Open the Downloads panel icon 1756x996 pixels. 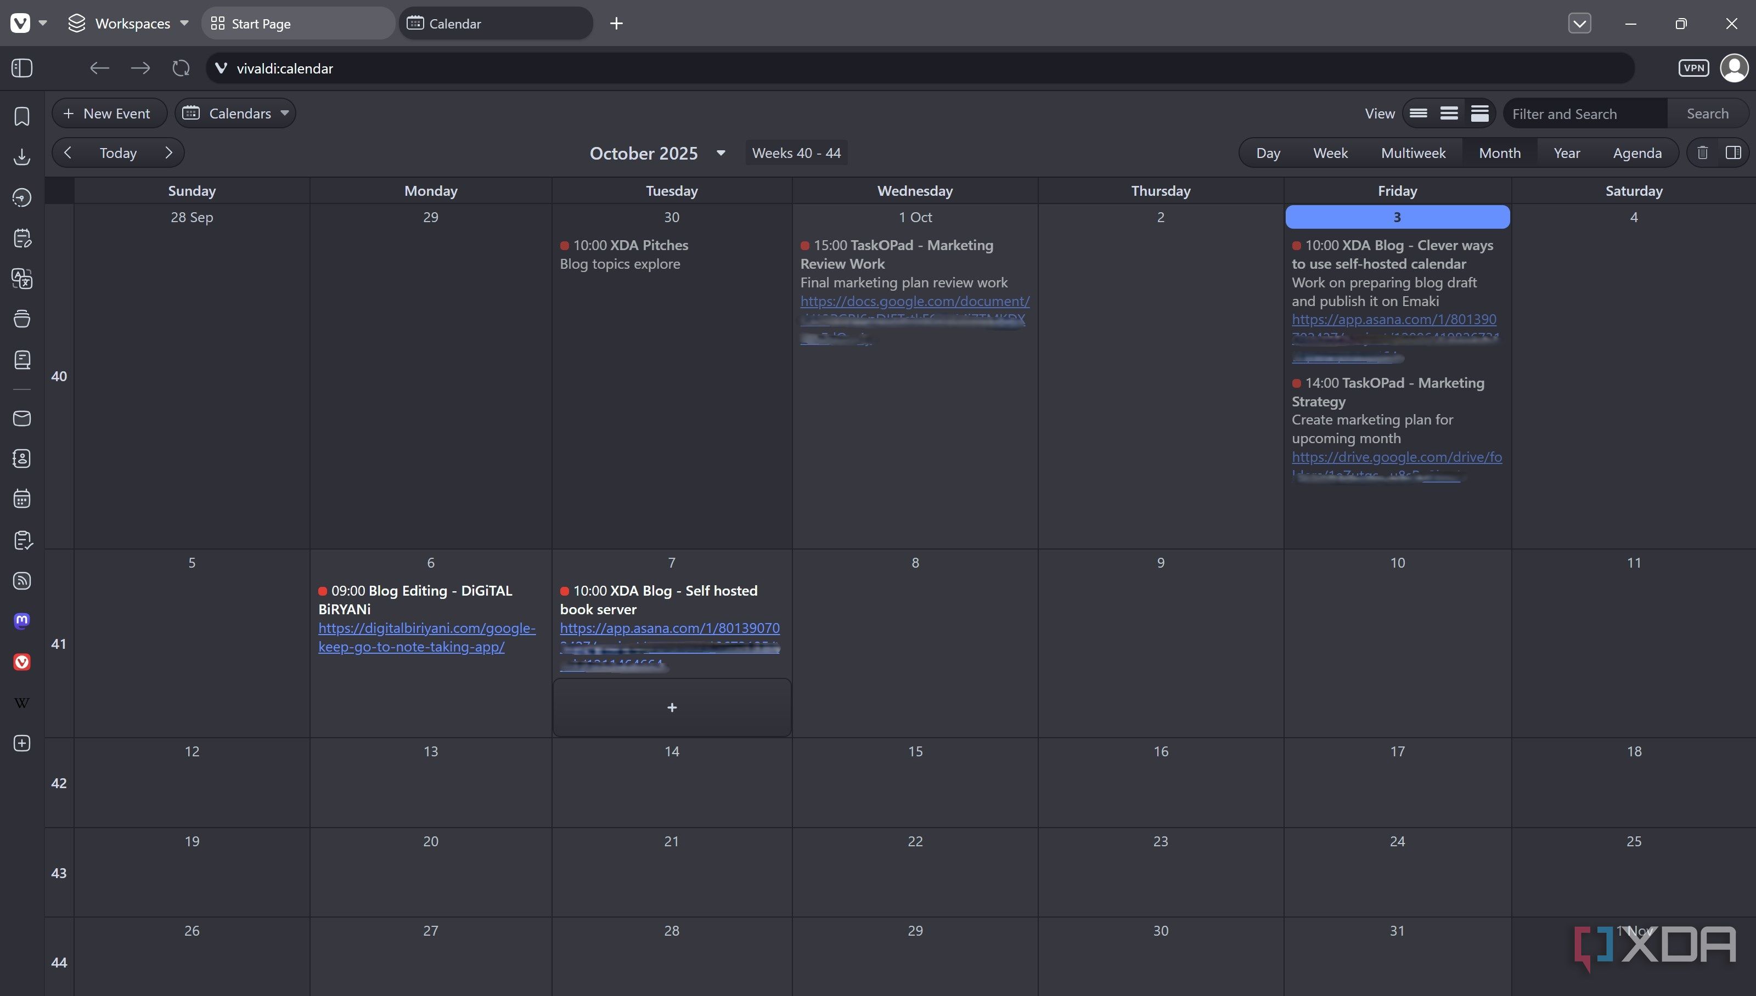(x=22, y=157)
